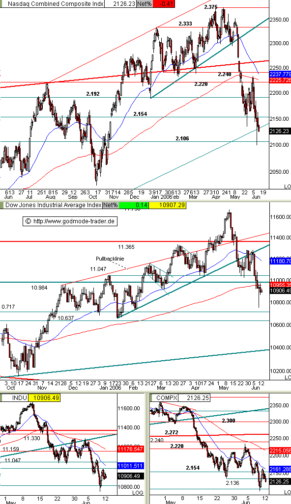Click the Nasdaq Combined Composite Indx title
The image size is (291, 504).
coord(56,4)
